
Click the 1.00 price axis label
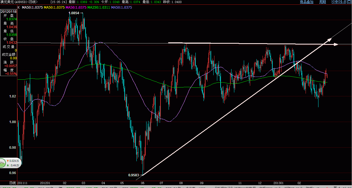(13, 122)
